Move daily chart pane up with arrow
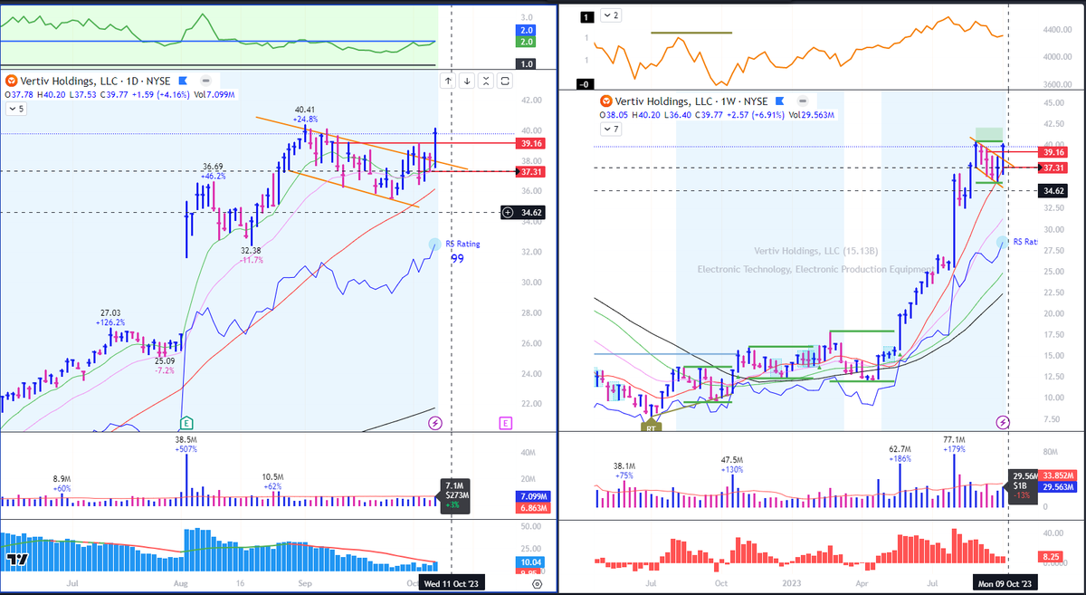This screenshot has width=1086, height=595. click(449, 81)
